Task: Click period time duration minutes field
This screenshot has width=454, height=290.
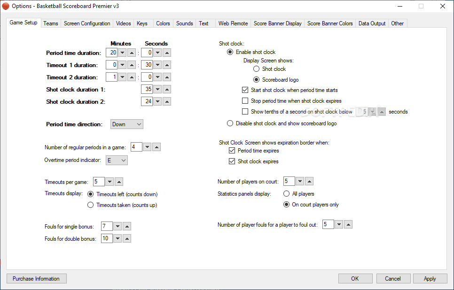Action: (x=111, y=53)
